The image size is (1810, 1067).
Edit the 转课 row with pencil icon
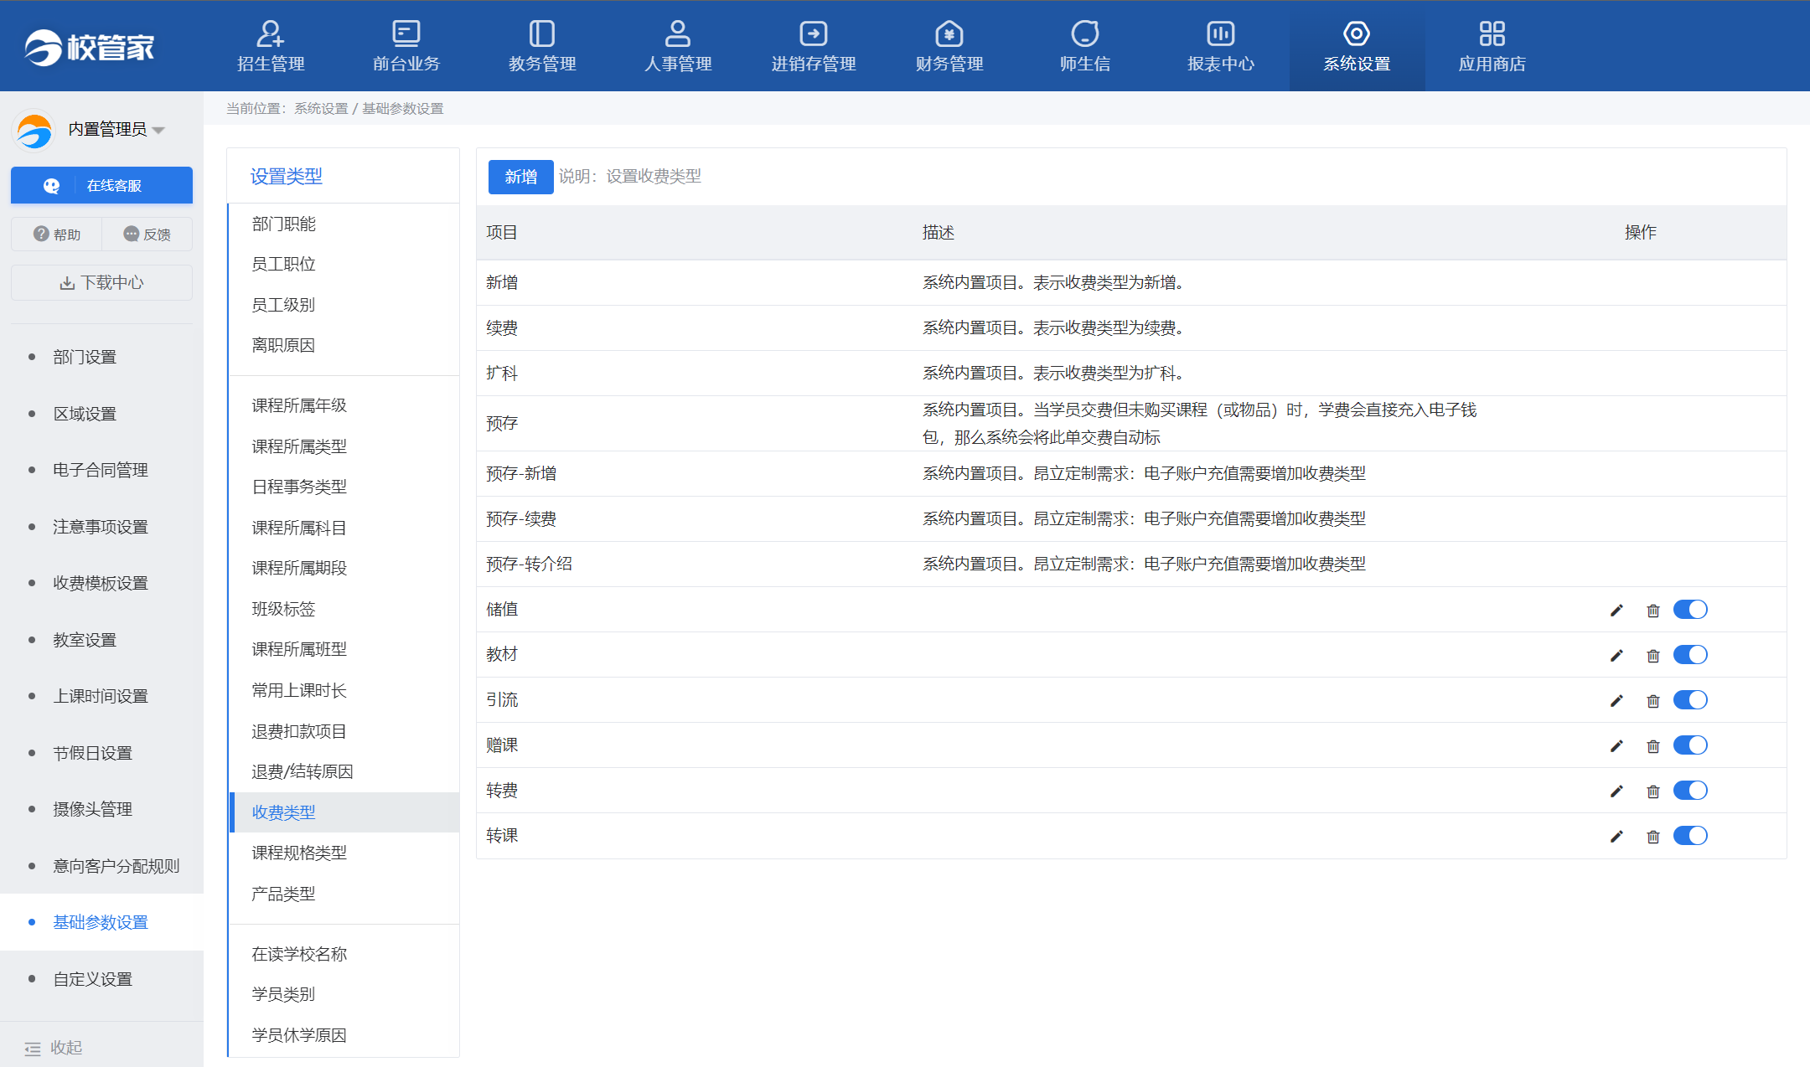click(x=1616, y=837)
